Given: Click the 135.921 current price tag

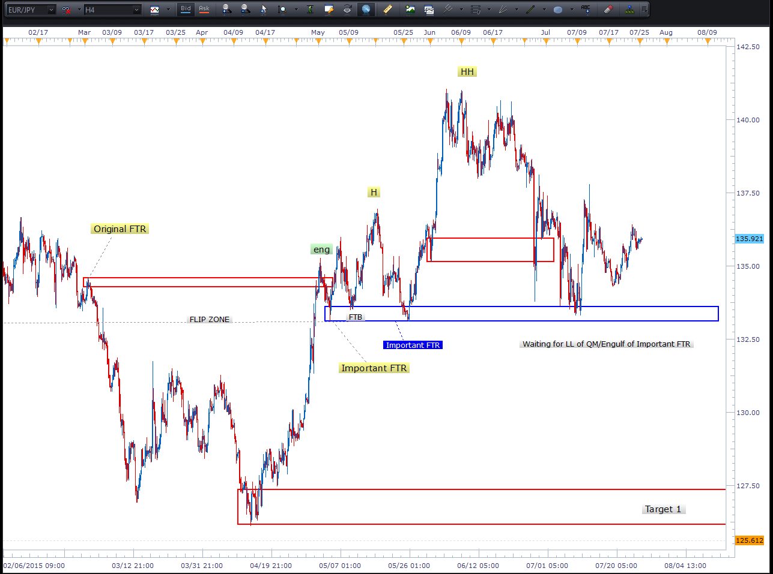Looking at the screenshot, I should 749,239.
